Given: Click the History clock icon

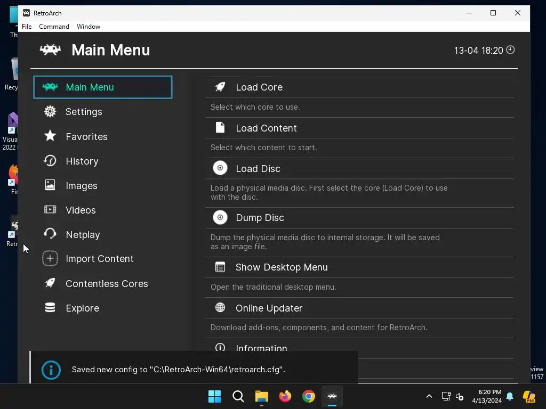Looking at the screenshot, I should coord(50,161).
